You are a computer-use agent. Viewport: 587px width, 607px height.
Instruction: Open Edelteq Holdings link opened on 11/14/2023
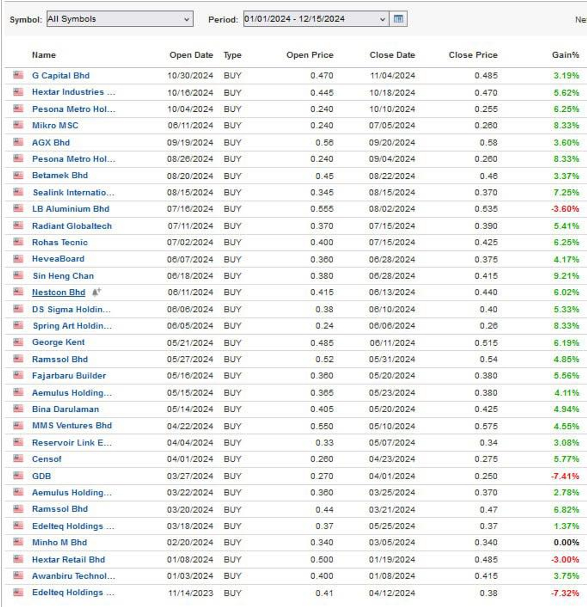pos(73,592)
